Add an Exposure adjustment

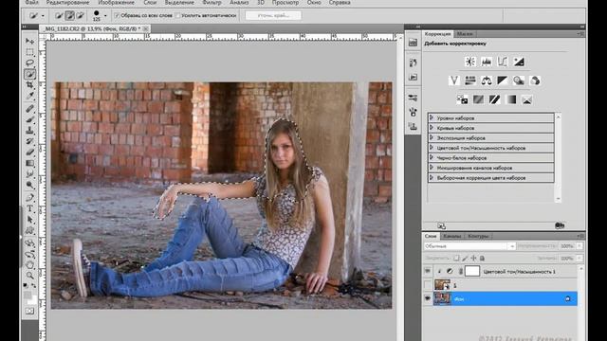tap(519, 62)
